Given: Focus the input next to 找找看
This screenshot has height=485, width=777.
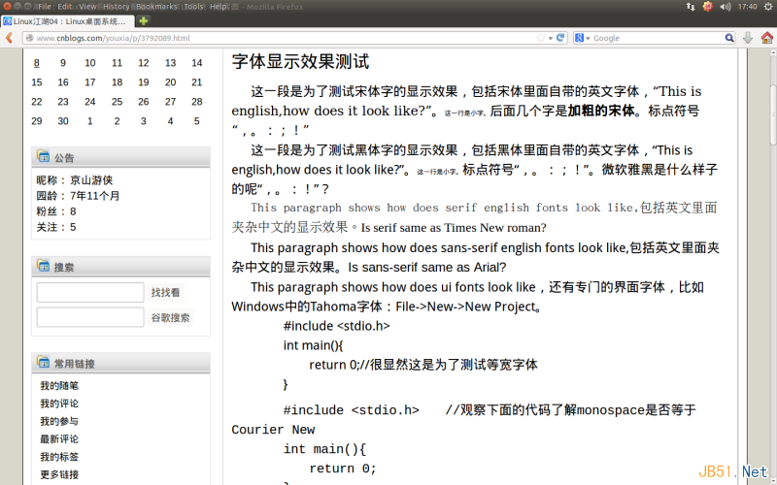Looking at the screenshot, I should coord(90,293).
